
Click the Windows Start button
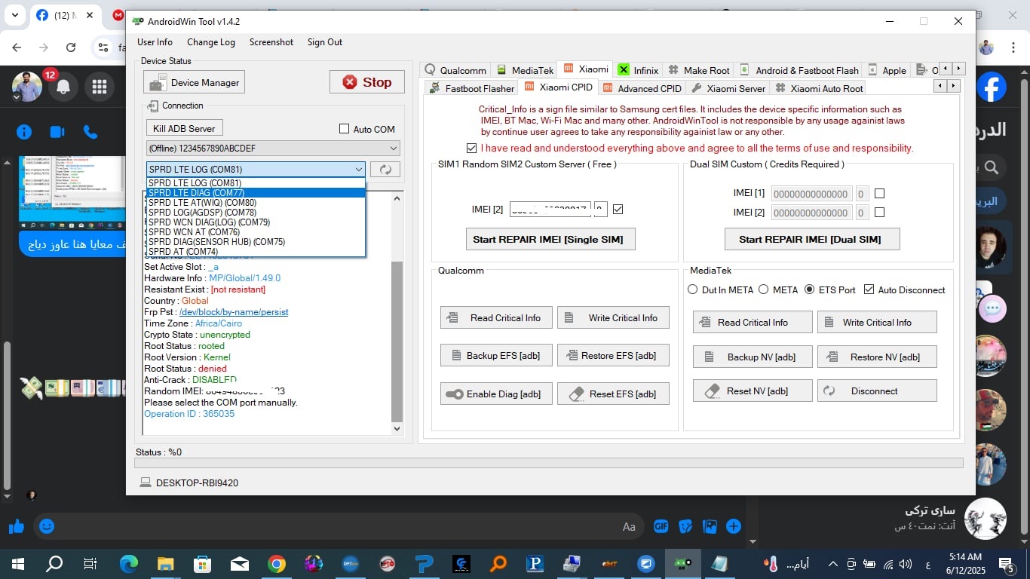click(17, 563)
